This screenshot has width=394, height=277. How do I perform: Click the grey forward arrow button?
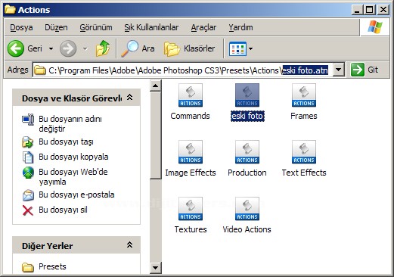[68, 48]
